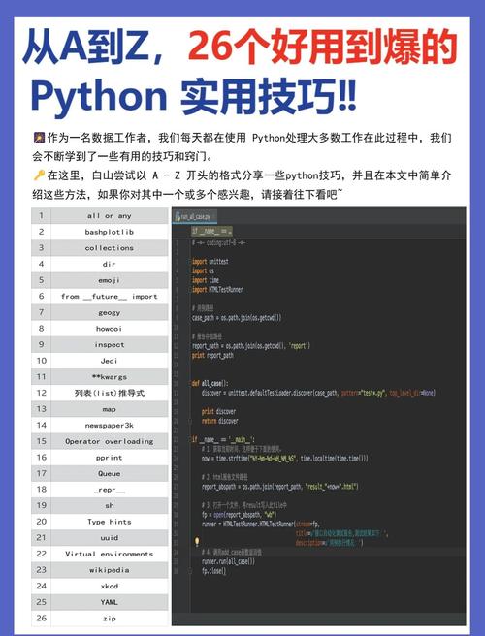The width and height of the screenshot is (485, 636).
Task: Select 'Operator overloading' in the table
Action: (110, 441)
